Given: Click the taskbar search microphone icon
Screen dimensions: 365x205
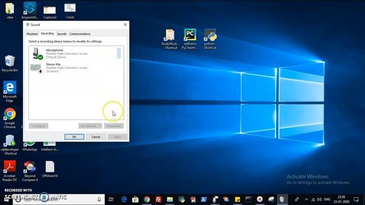Looking at the screenshot, I should 99,199.
